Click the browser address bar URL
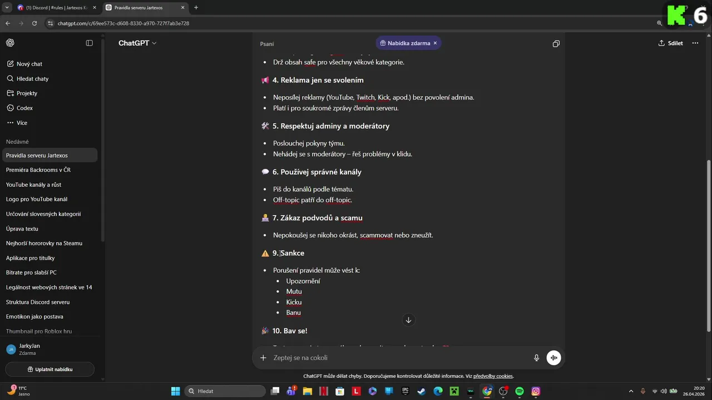 pos(123,23)
